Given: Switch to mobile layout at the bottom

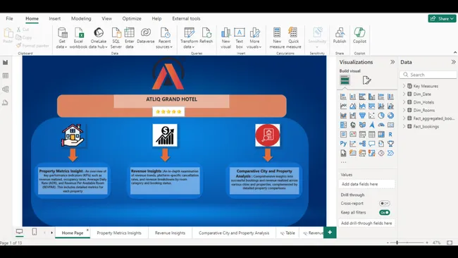Looking at the screenshot, I should 35,232.
